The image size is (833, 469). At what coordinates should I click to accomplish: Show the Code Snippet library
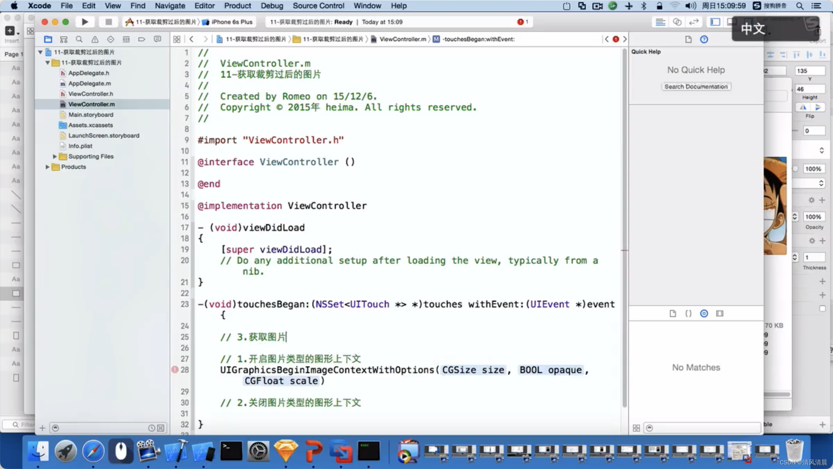688,314
